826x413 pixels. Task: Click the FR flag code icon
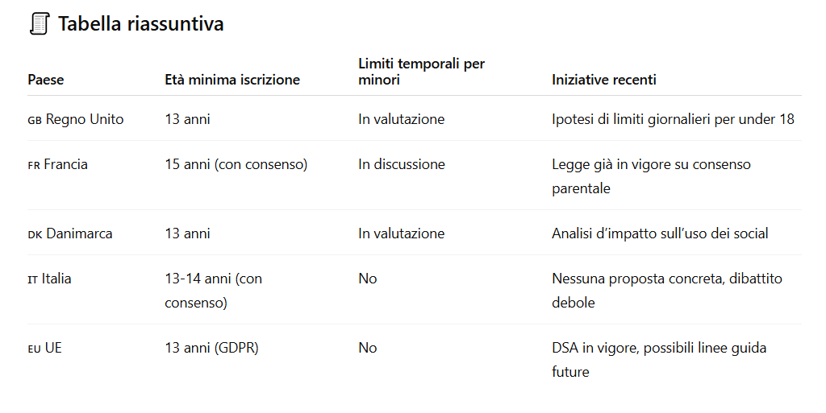pos(34,165)
